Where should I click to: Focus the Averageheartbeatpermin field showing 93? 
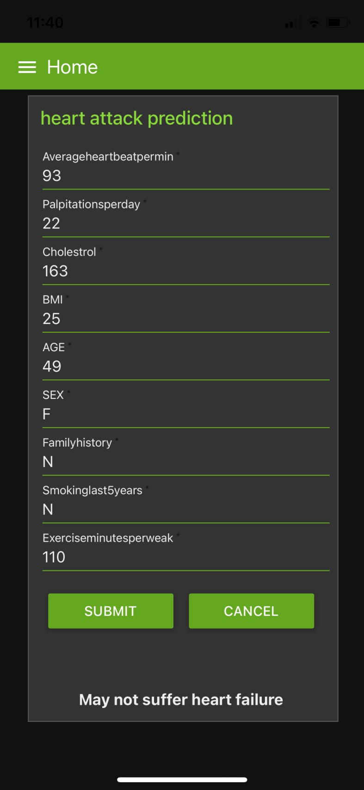tap(186, 169)
